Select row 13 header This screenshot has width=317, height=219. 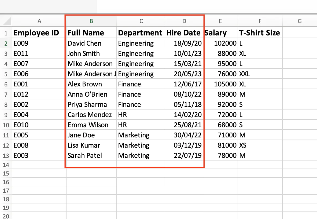(x=6, y=155)
